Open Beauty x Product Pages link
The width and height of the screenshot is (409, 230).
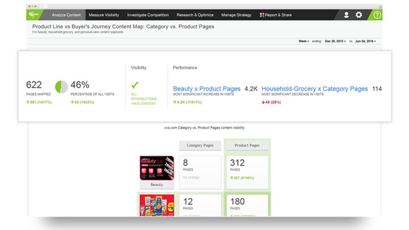click(207, 89)
